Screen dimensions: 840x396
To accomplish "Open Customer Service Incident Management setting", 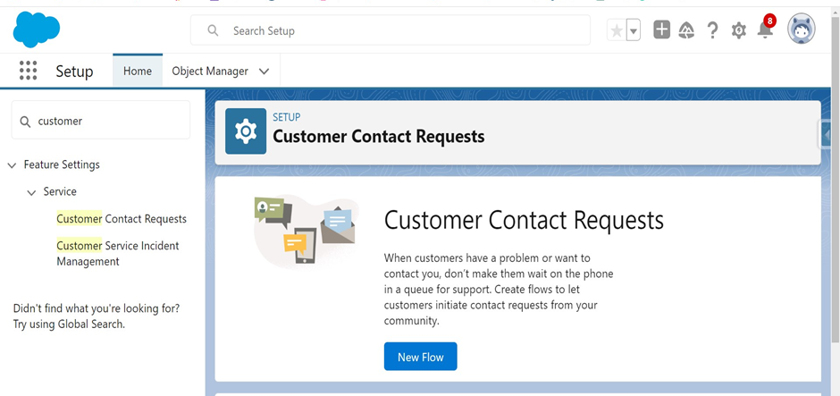I will [118, 254].
